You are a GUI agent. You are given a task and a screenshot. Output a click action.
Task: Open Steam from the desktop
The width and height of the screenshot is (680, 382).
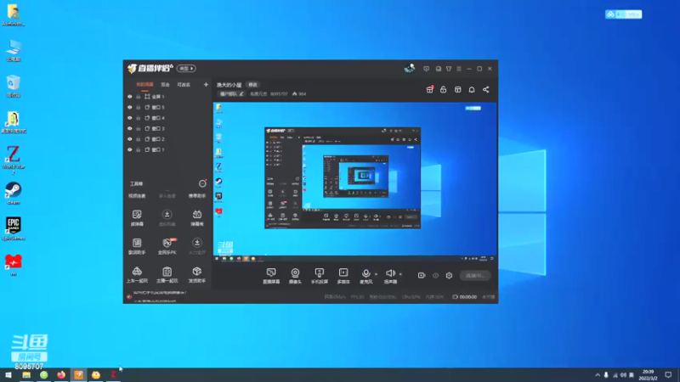pyautogui.click(x=14, y=193)
